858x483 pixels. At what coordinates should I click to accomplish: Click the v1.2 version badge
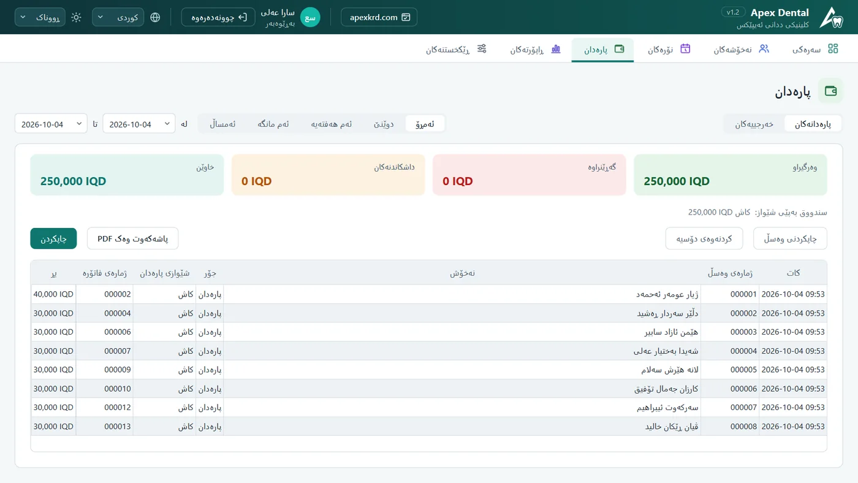pyautogui.click(x=734, y=12)
